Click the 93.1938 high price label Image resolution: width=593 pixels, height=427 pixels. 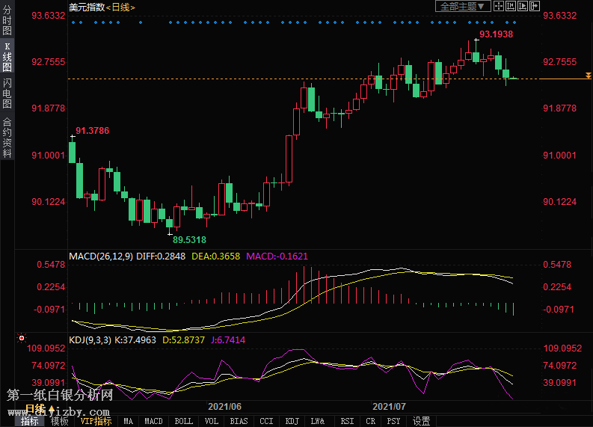click(496, 34)
